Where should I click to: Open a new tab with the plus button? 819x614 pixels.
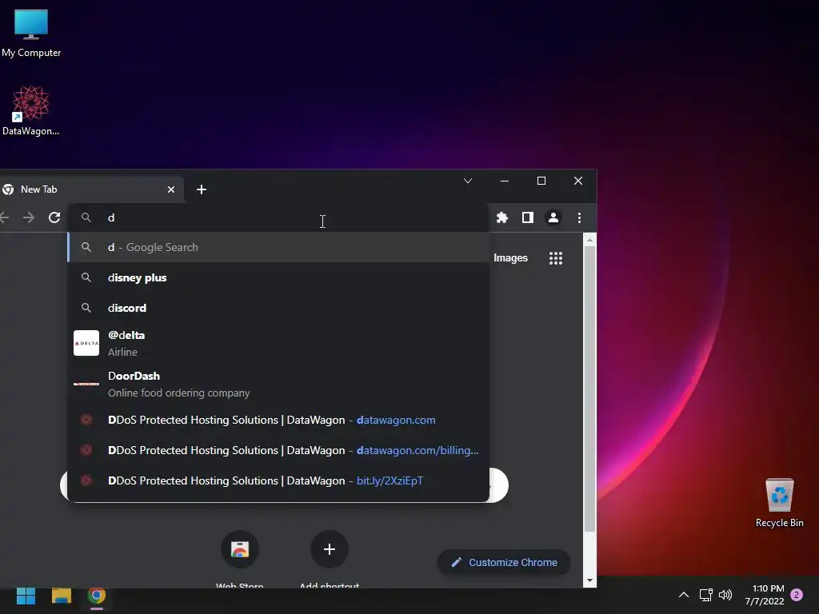(201, 189)
